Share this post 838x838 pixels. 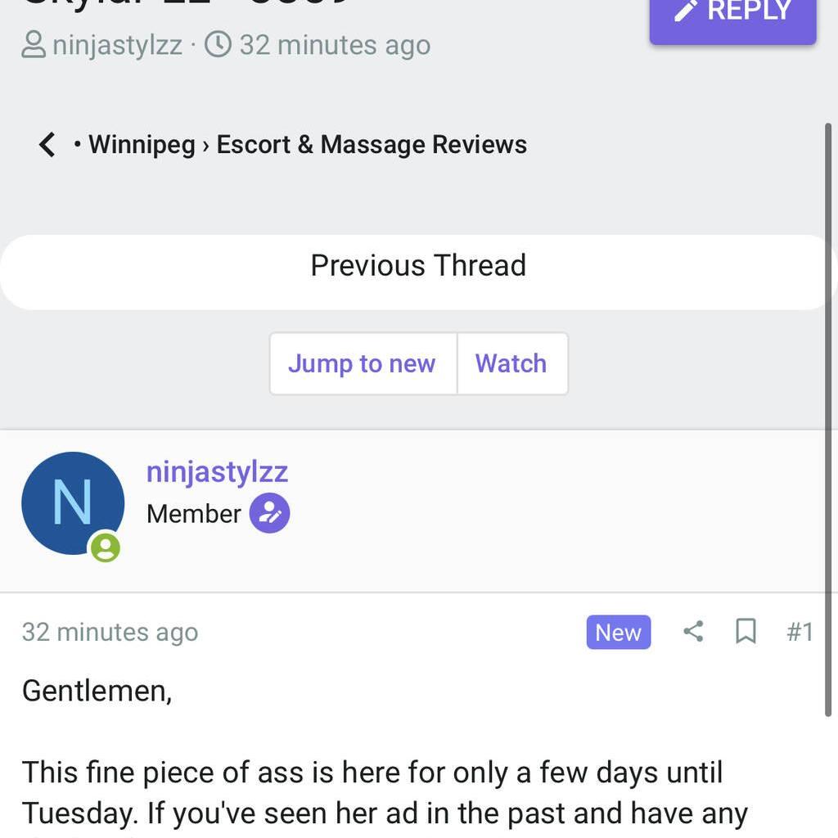(x=693, y=632)
